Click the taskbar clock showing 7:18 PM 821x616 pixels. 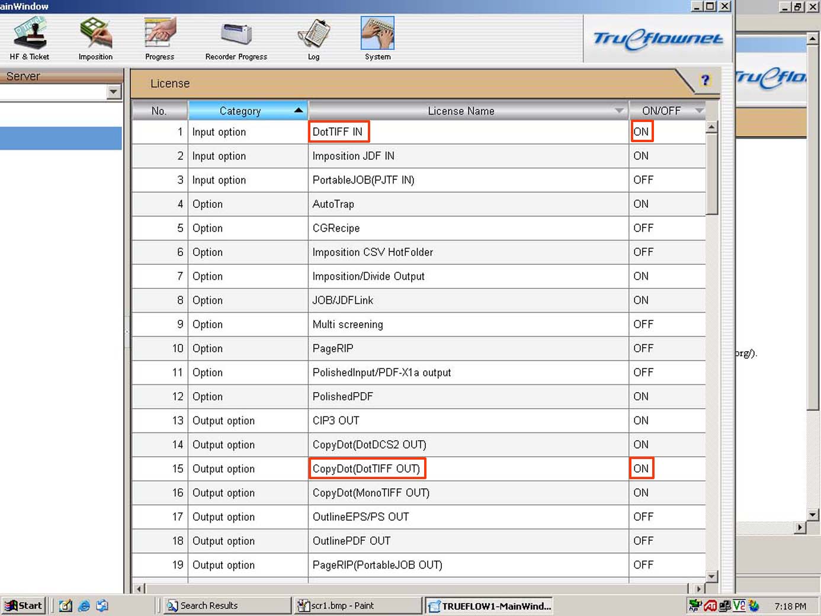click(790, 606)
